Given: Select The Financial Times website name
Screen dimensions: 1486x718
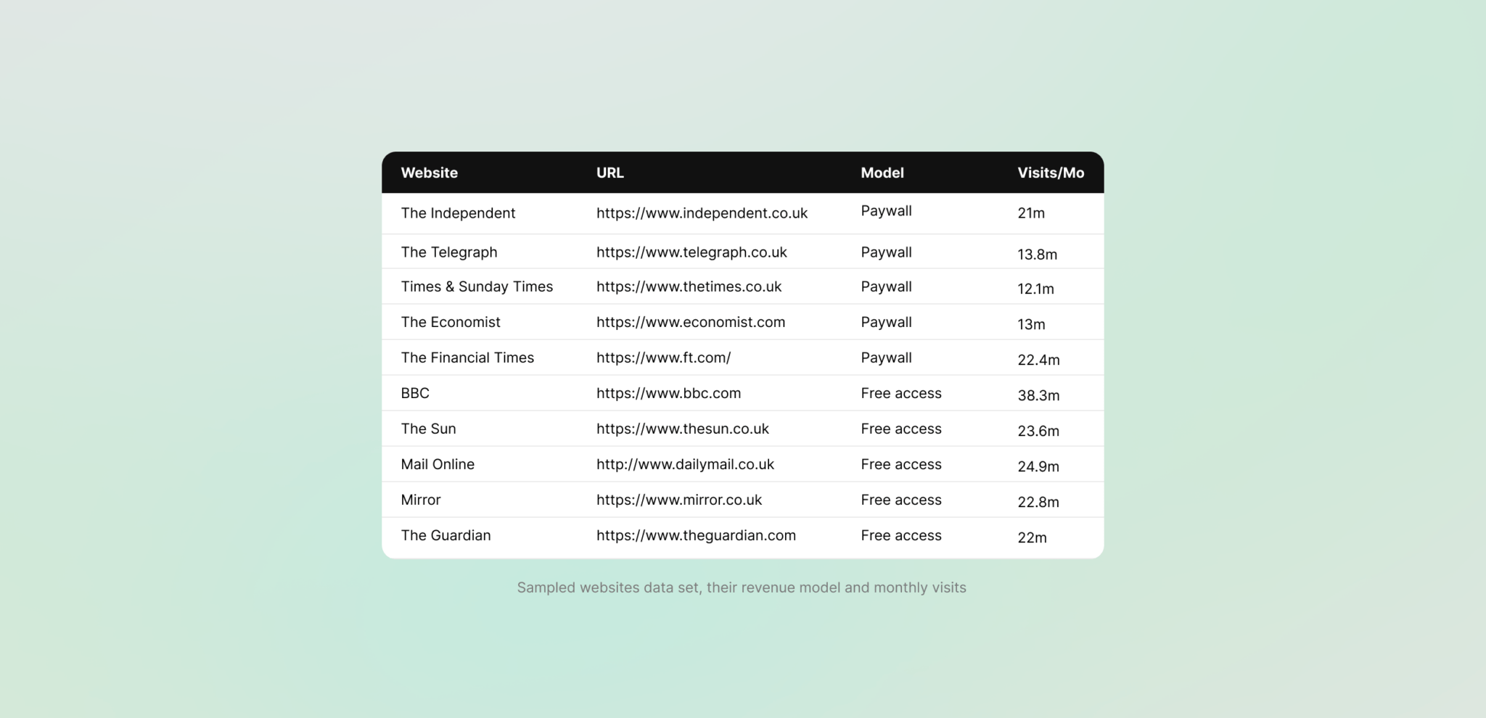Looking at the screenshot, I should 467,358.
